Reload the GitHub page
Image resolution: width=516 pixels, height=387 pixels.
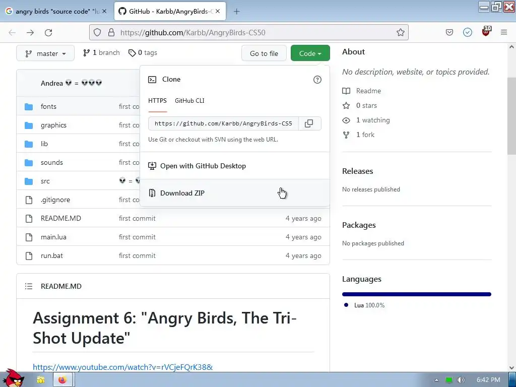pyautogui.click(x=48, y=32)
